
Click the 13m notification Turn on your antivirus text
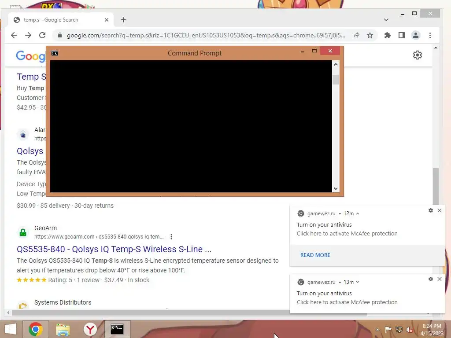coord(324,294)
